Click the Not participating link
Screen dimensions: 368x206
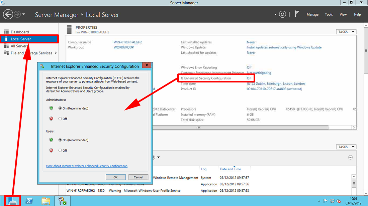click(x=259, y=73)
